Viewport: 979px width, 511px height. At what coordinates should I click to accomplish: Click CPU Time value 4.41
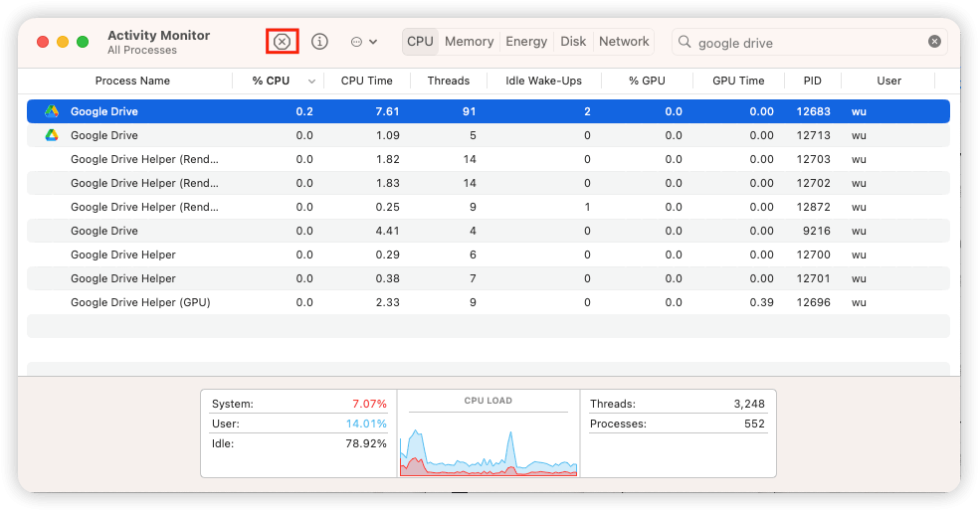(x=387, y=231)
